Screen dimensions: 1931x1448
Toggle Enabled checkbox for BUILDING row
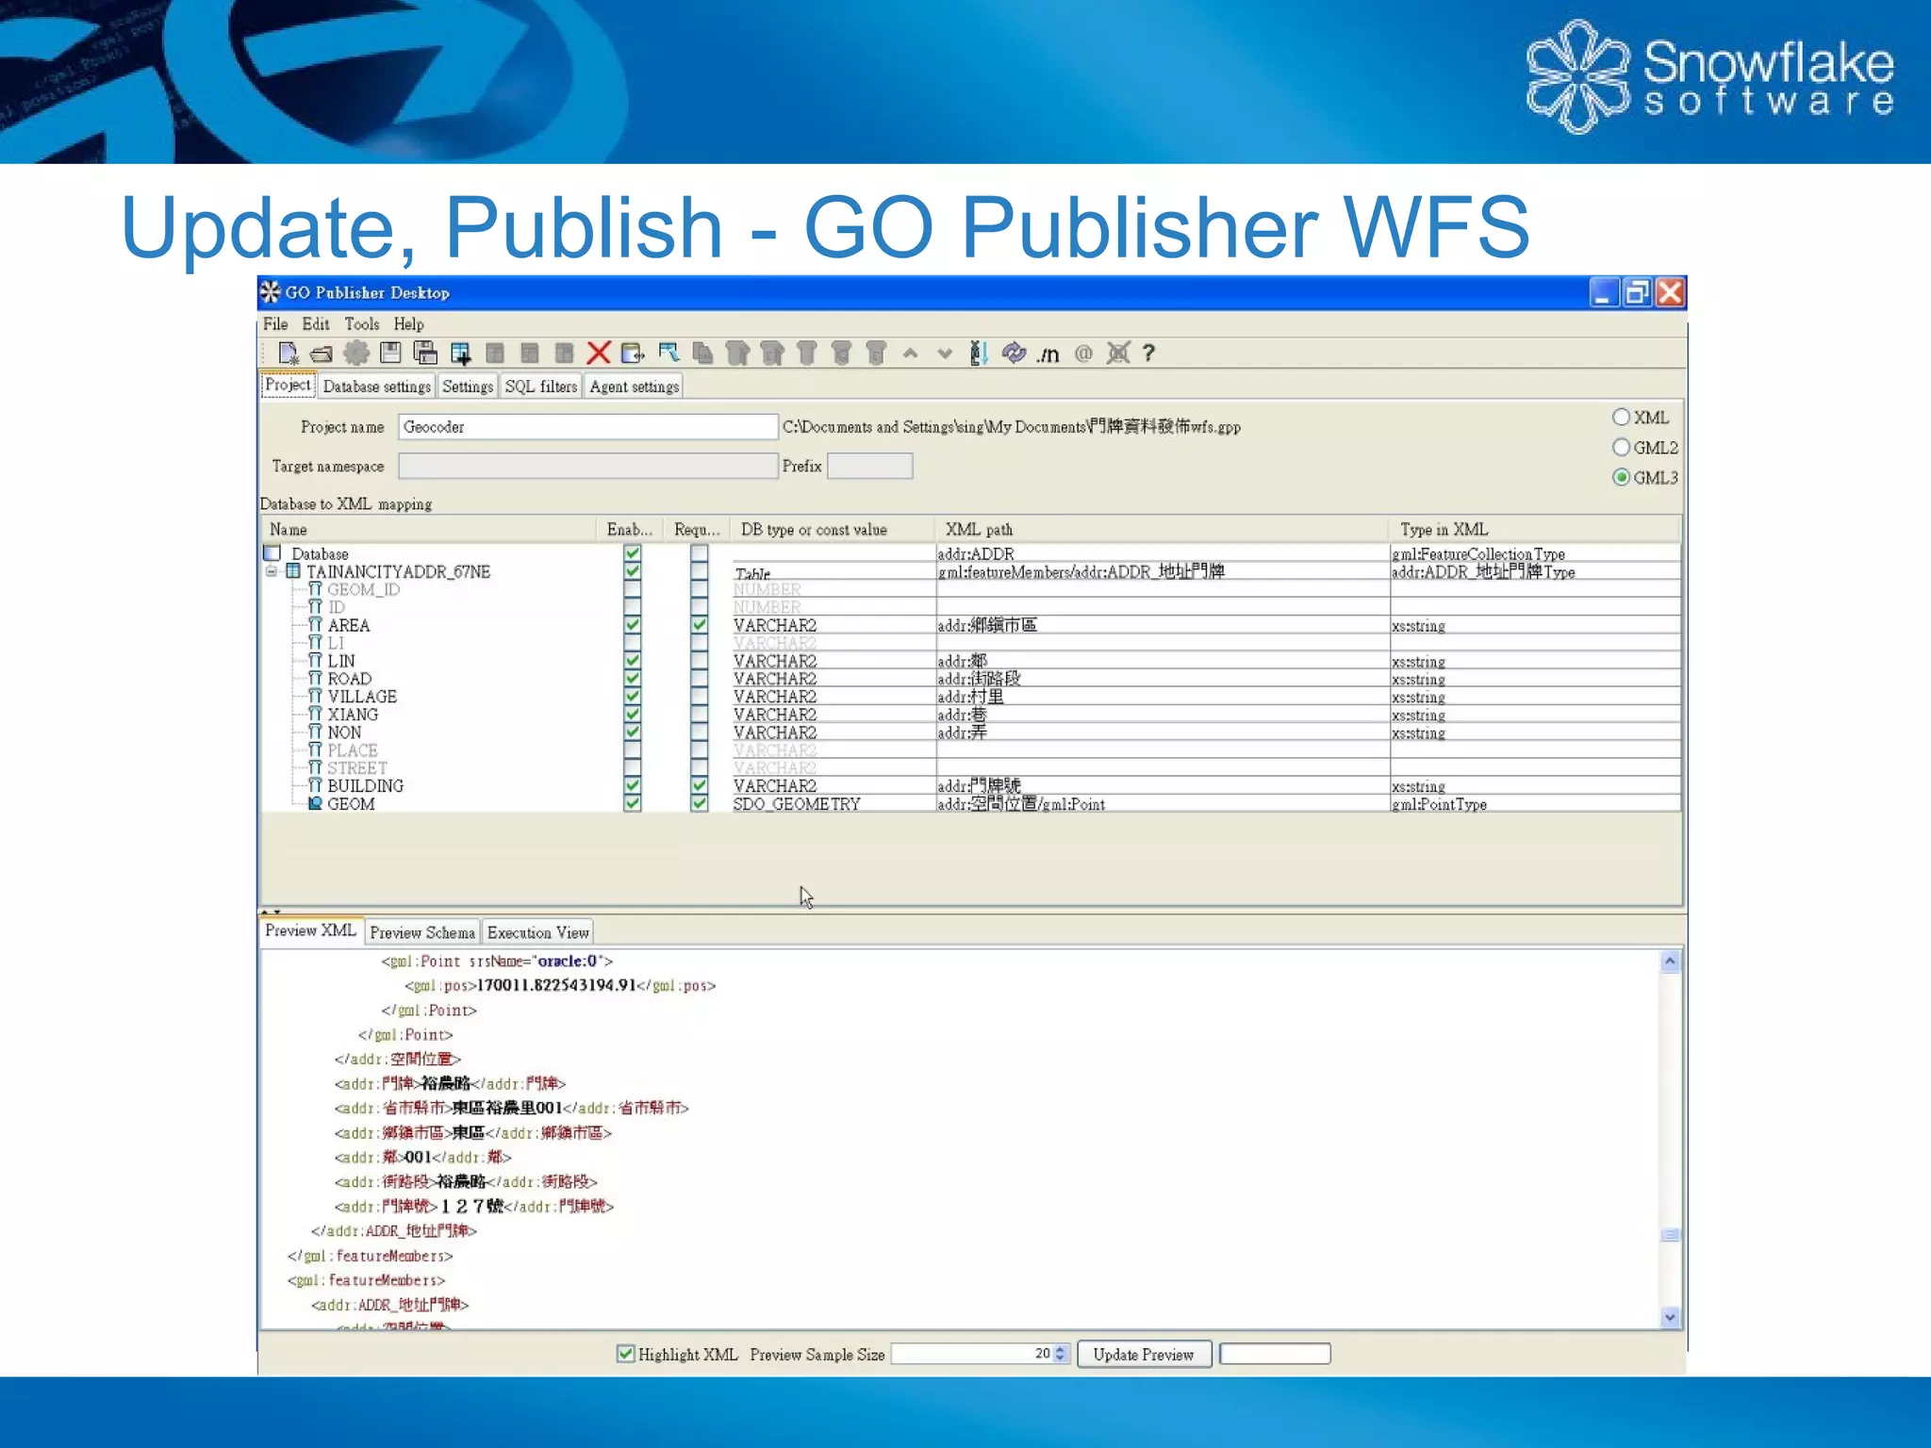(x=633, y=785)
